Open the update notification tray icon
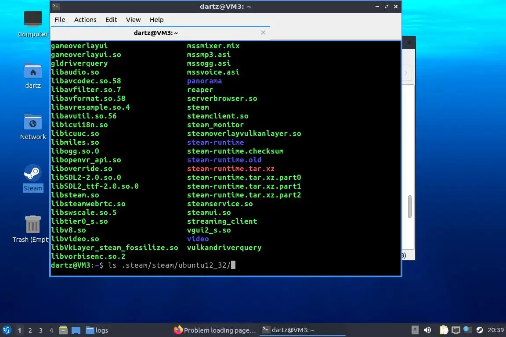 click(466, 329)
